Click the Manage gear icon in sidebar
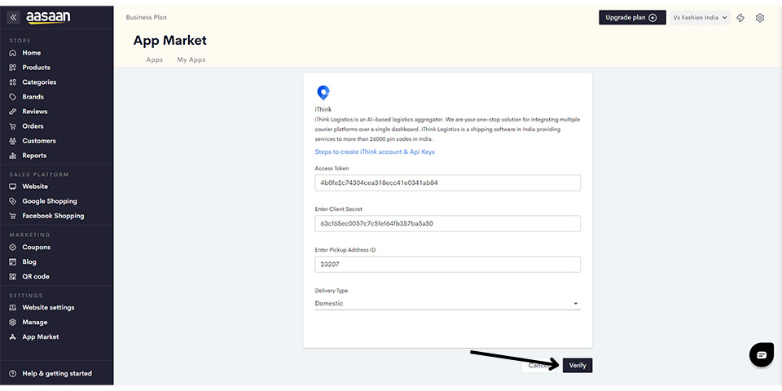This screenshot has width=782, height=391. pyautogui.click(x=13, y=323)
